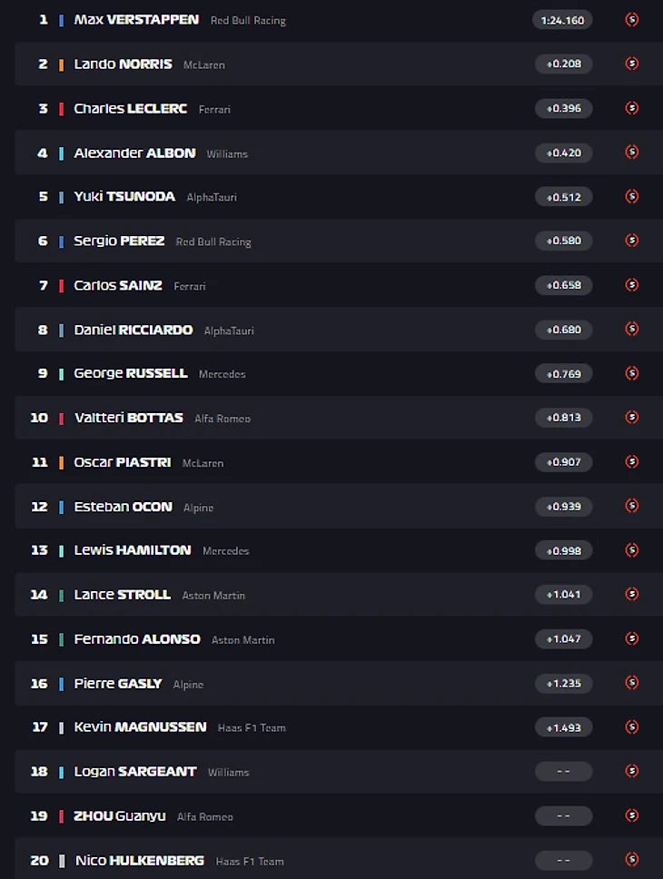Click Valtteri Bottas's red team color bar
The width and height of the screenshot is (663, 879).
(62, 418)
